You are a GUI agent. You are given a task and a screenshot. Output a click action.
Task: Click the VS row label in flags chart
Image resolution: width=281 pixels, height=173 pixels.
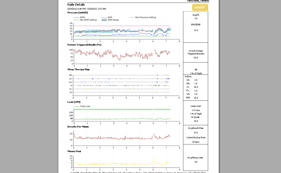click(70, 93)
